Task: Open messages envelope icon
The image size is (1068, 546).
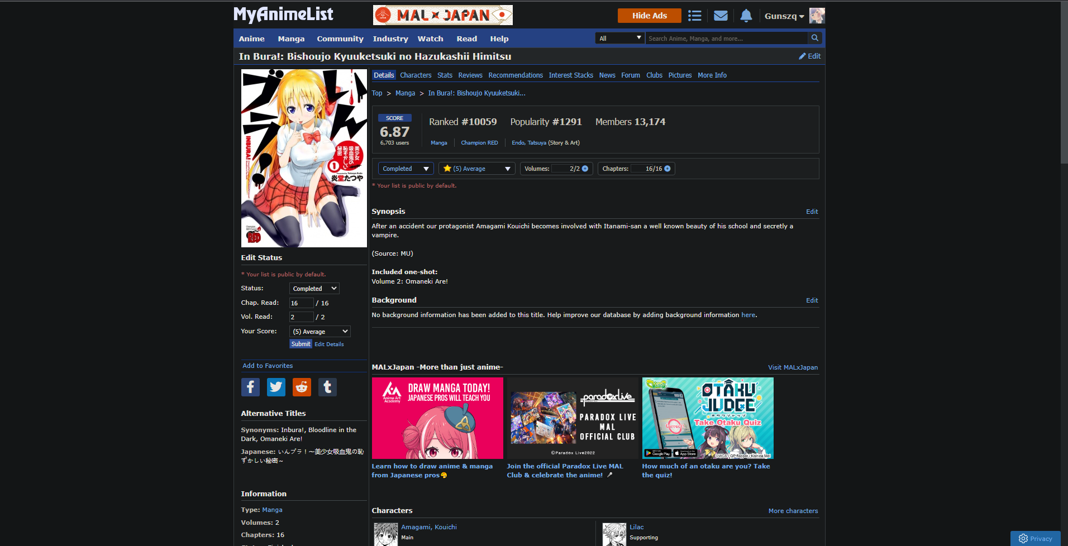Action: pyautogui.click(x=721, y=16)
